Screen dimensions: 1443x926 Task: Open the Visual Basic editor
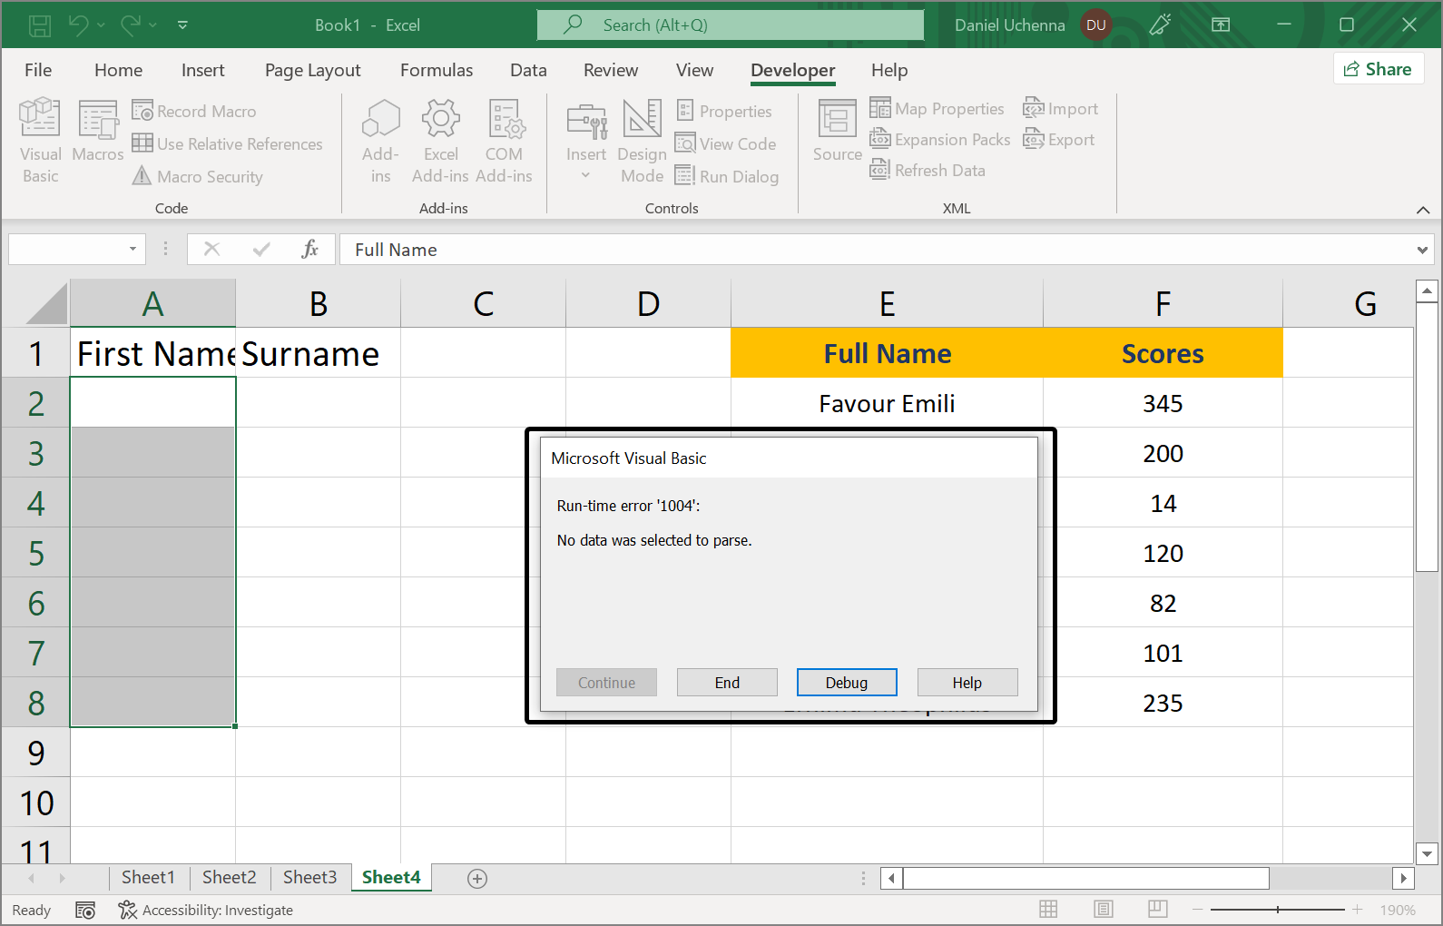click(x=40, y=140)
